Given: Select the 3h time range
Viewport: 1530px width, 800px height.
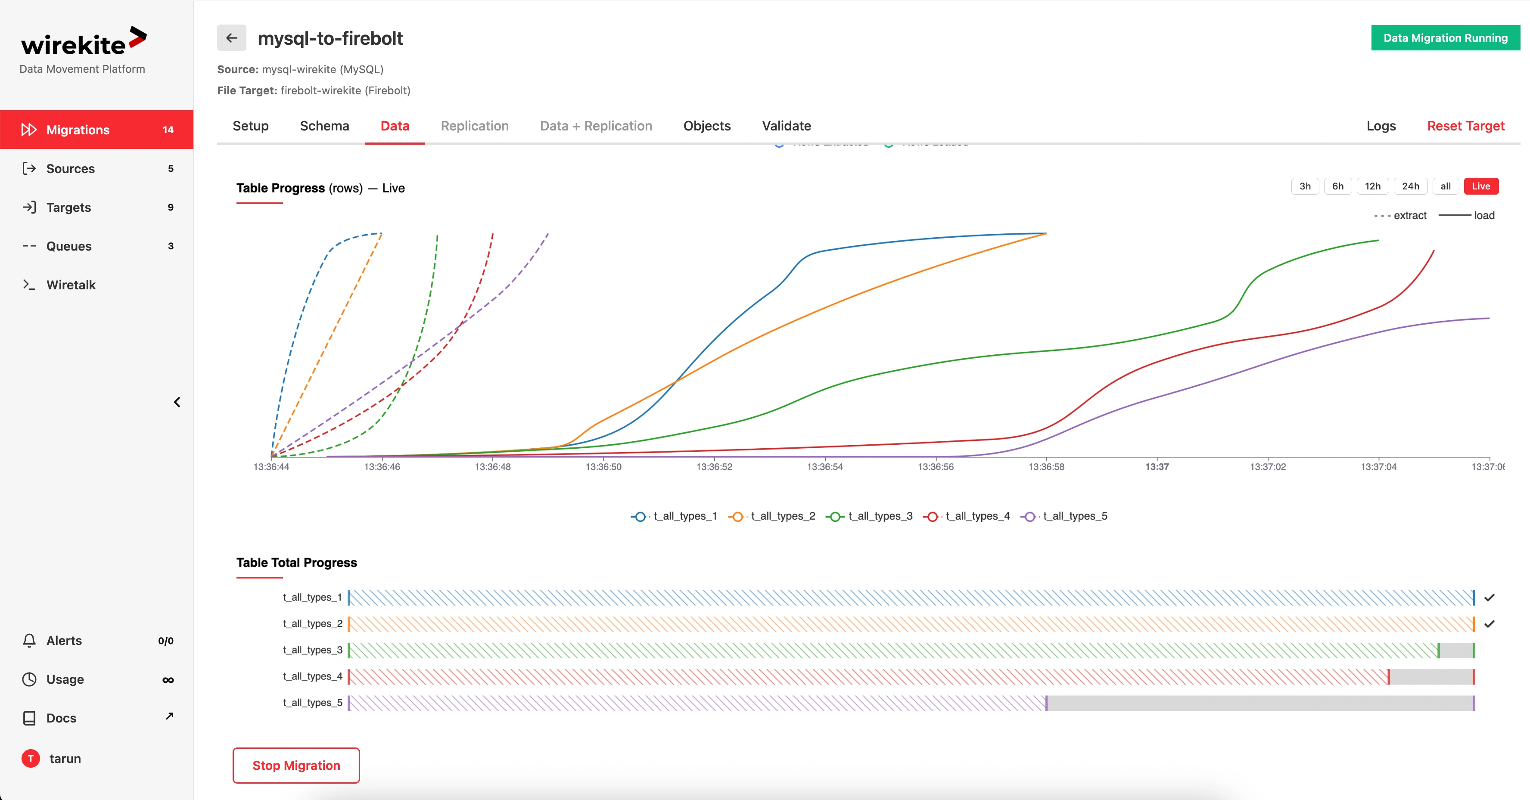Looking at the screenshot, I should coord(1305,186).
